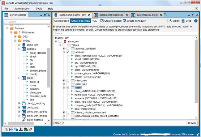Screen dimensions: 201x137
Task: Expand the DB2 folder node
Action: 15,37
